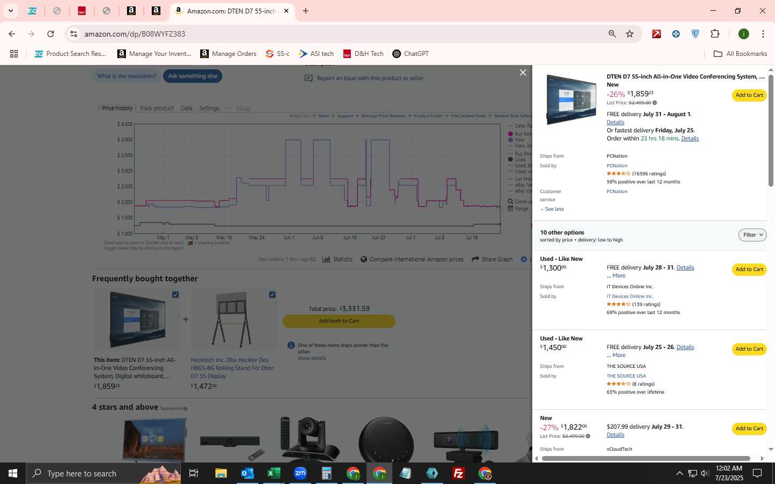Click What is the resolution? chip

(x=126, y=76)
